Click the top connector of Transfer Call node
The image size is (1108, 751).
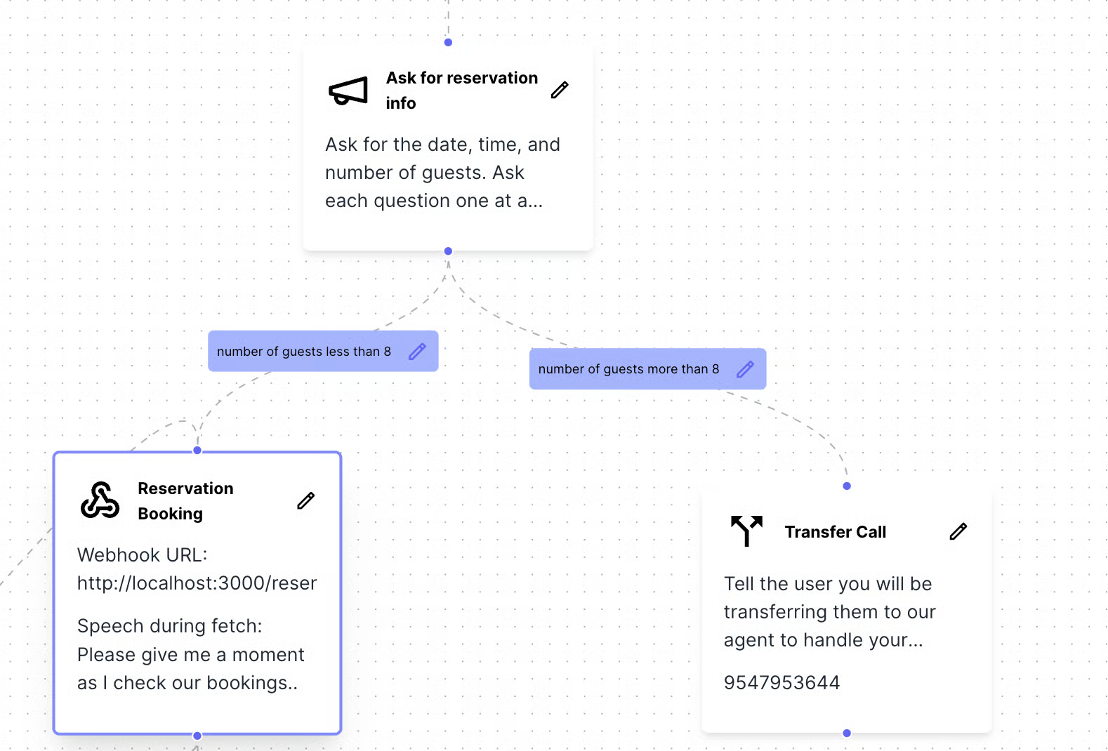[847, 486]
